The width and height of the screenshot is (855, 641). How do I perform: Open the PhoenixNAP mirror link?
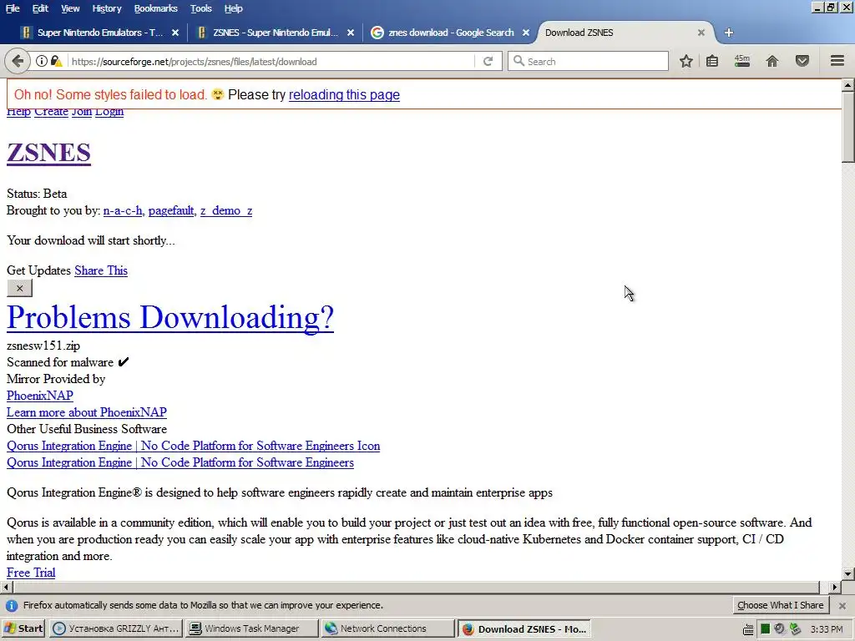coord(40,396)
